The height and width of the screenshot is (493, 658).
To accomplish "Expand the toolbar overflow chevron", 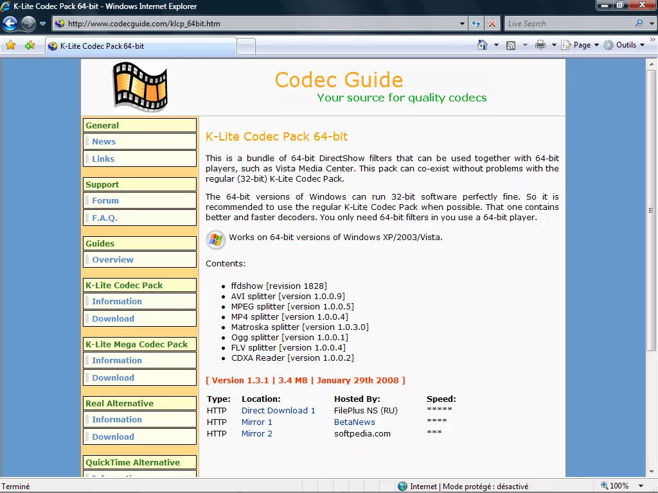I will click(x=653, y=40).
